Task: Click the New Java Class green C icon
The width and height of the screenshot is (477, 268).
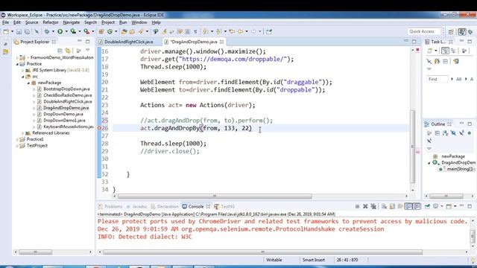Action: [110, 31]
